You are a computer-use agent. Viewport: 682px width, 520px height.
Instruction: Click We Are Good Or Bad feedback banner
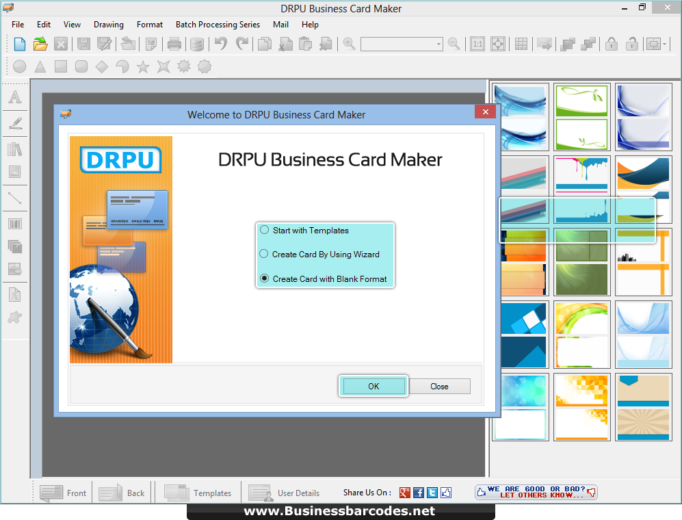click(x=536, y=492)
